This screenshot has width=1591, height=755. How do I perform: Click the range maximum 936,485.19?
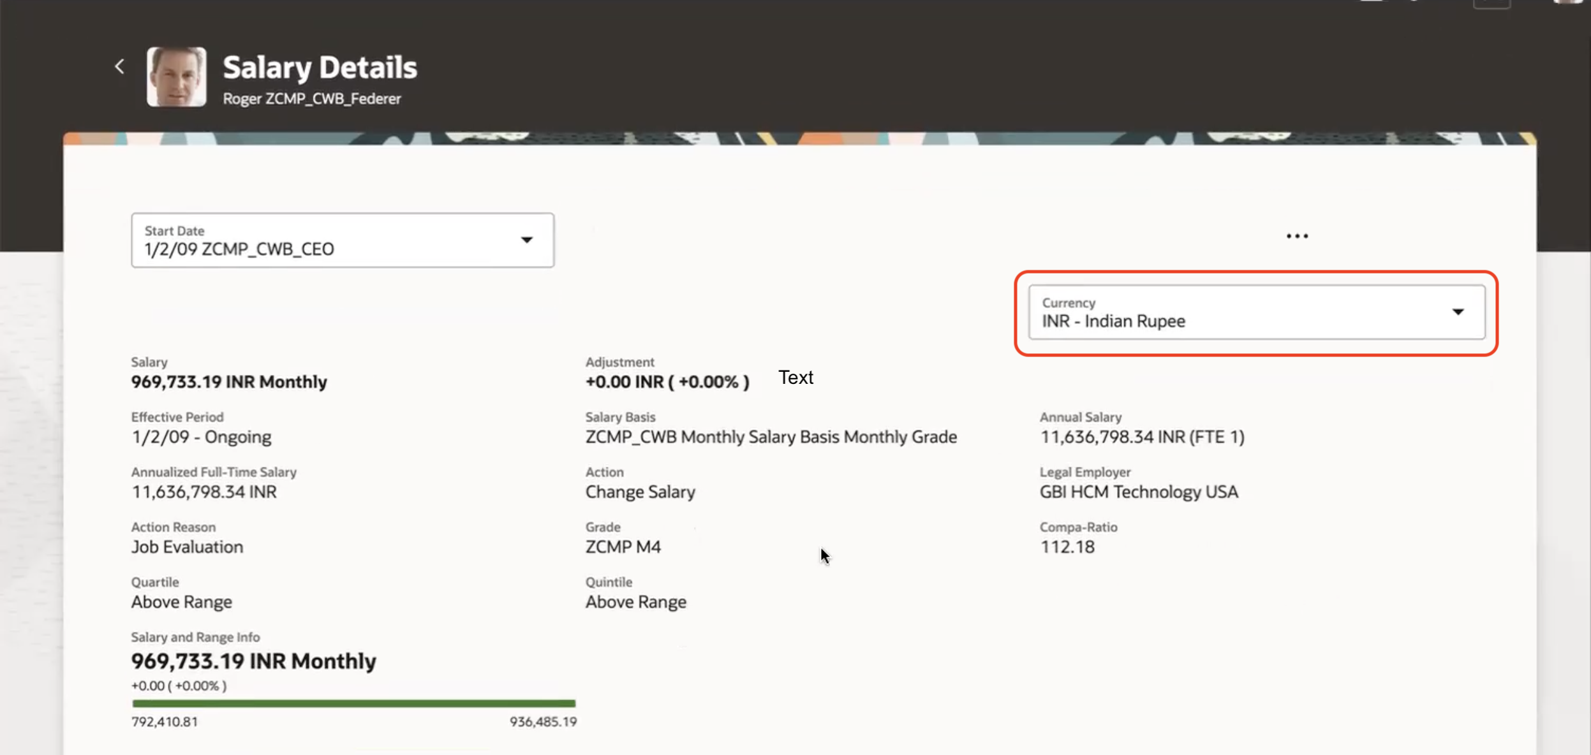point(543,722)
